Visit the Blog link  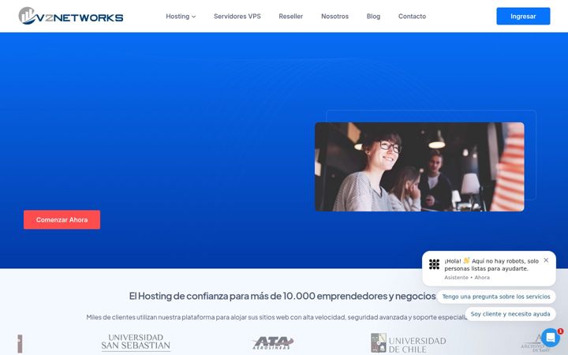pyautogui.click(x=373, y=17)
